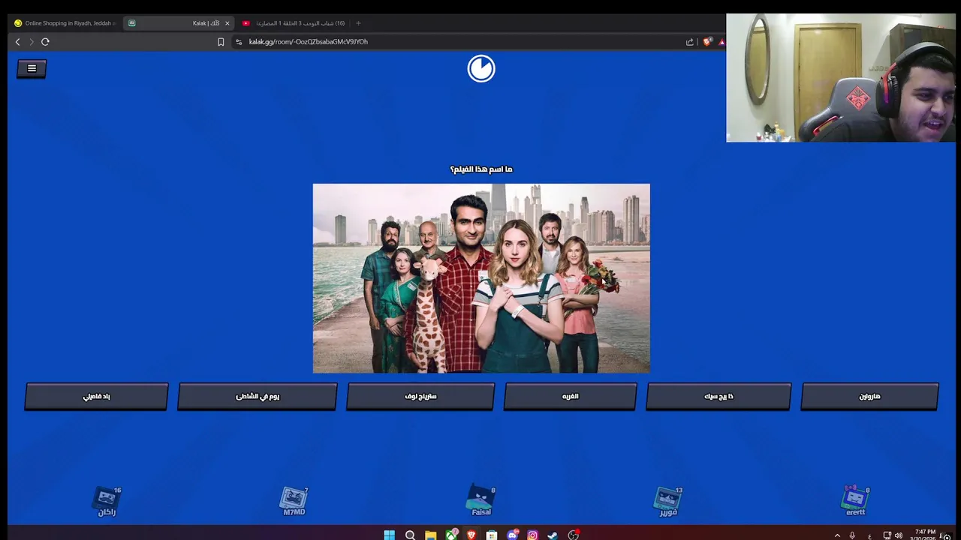Click the round countdown timer icon
The image size is (961, 540).
tap(481, 69)
